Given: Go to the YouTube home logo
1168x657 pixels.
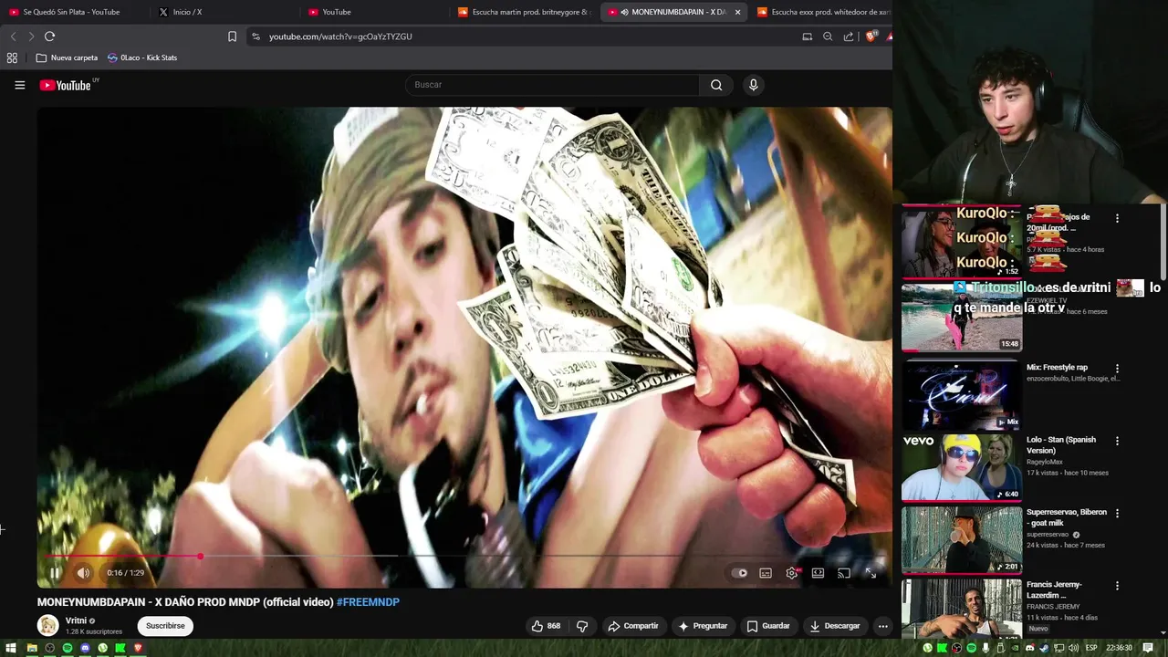Looking at the screenshot, I should [x=66, y=85].
